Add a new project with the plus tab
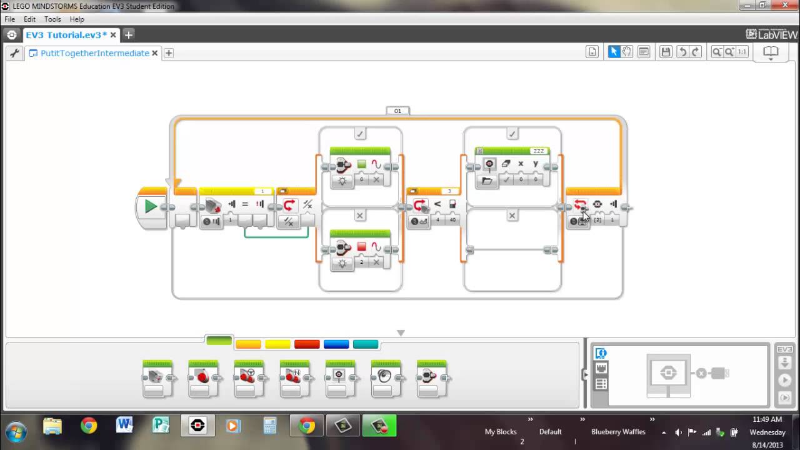 [x=128, y=35]
